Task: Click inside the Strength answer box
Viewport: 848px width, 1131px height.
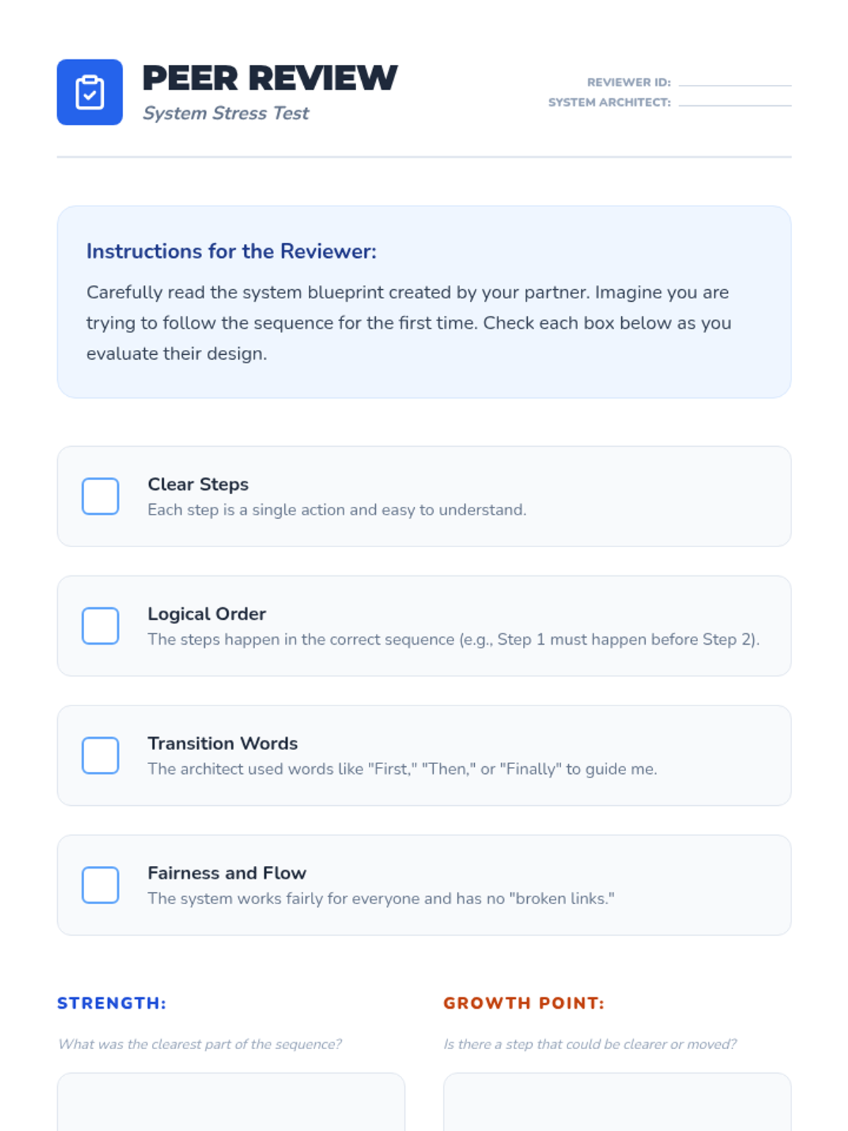Action: coord(231,1103)
